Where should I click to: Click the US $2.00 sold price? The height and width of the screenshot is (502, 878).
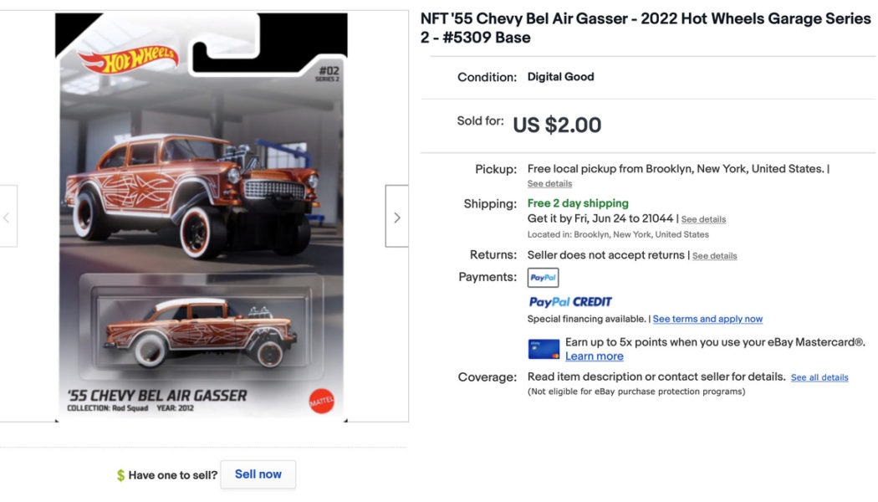coord(558,125)
